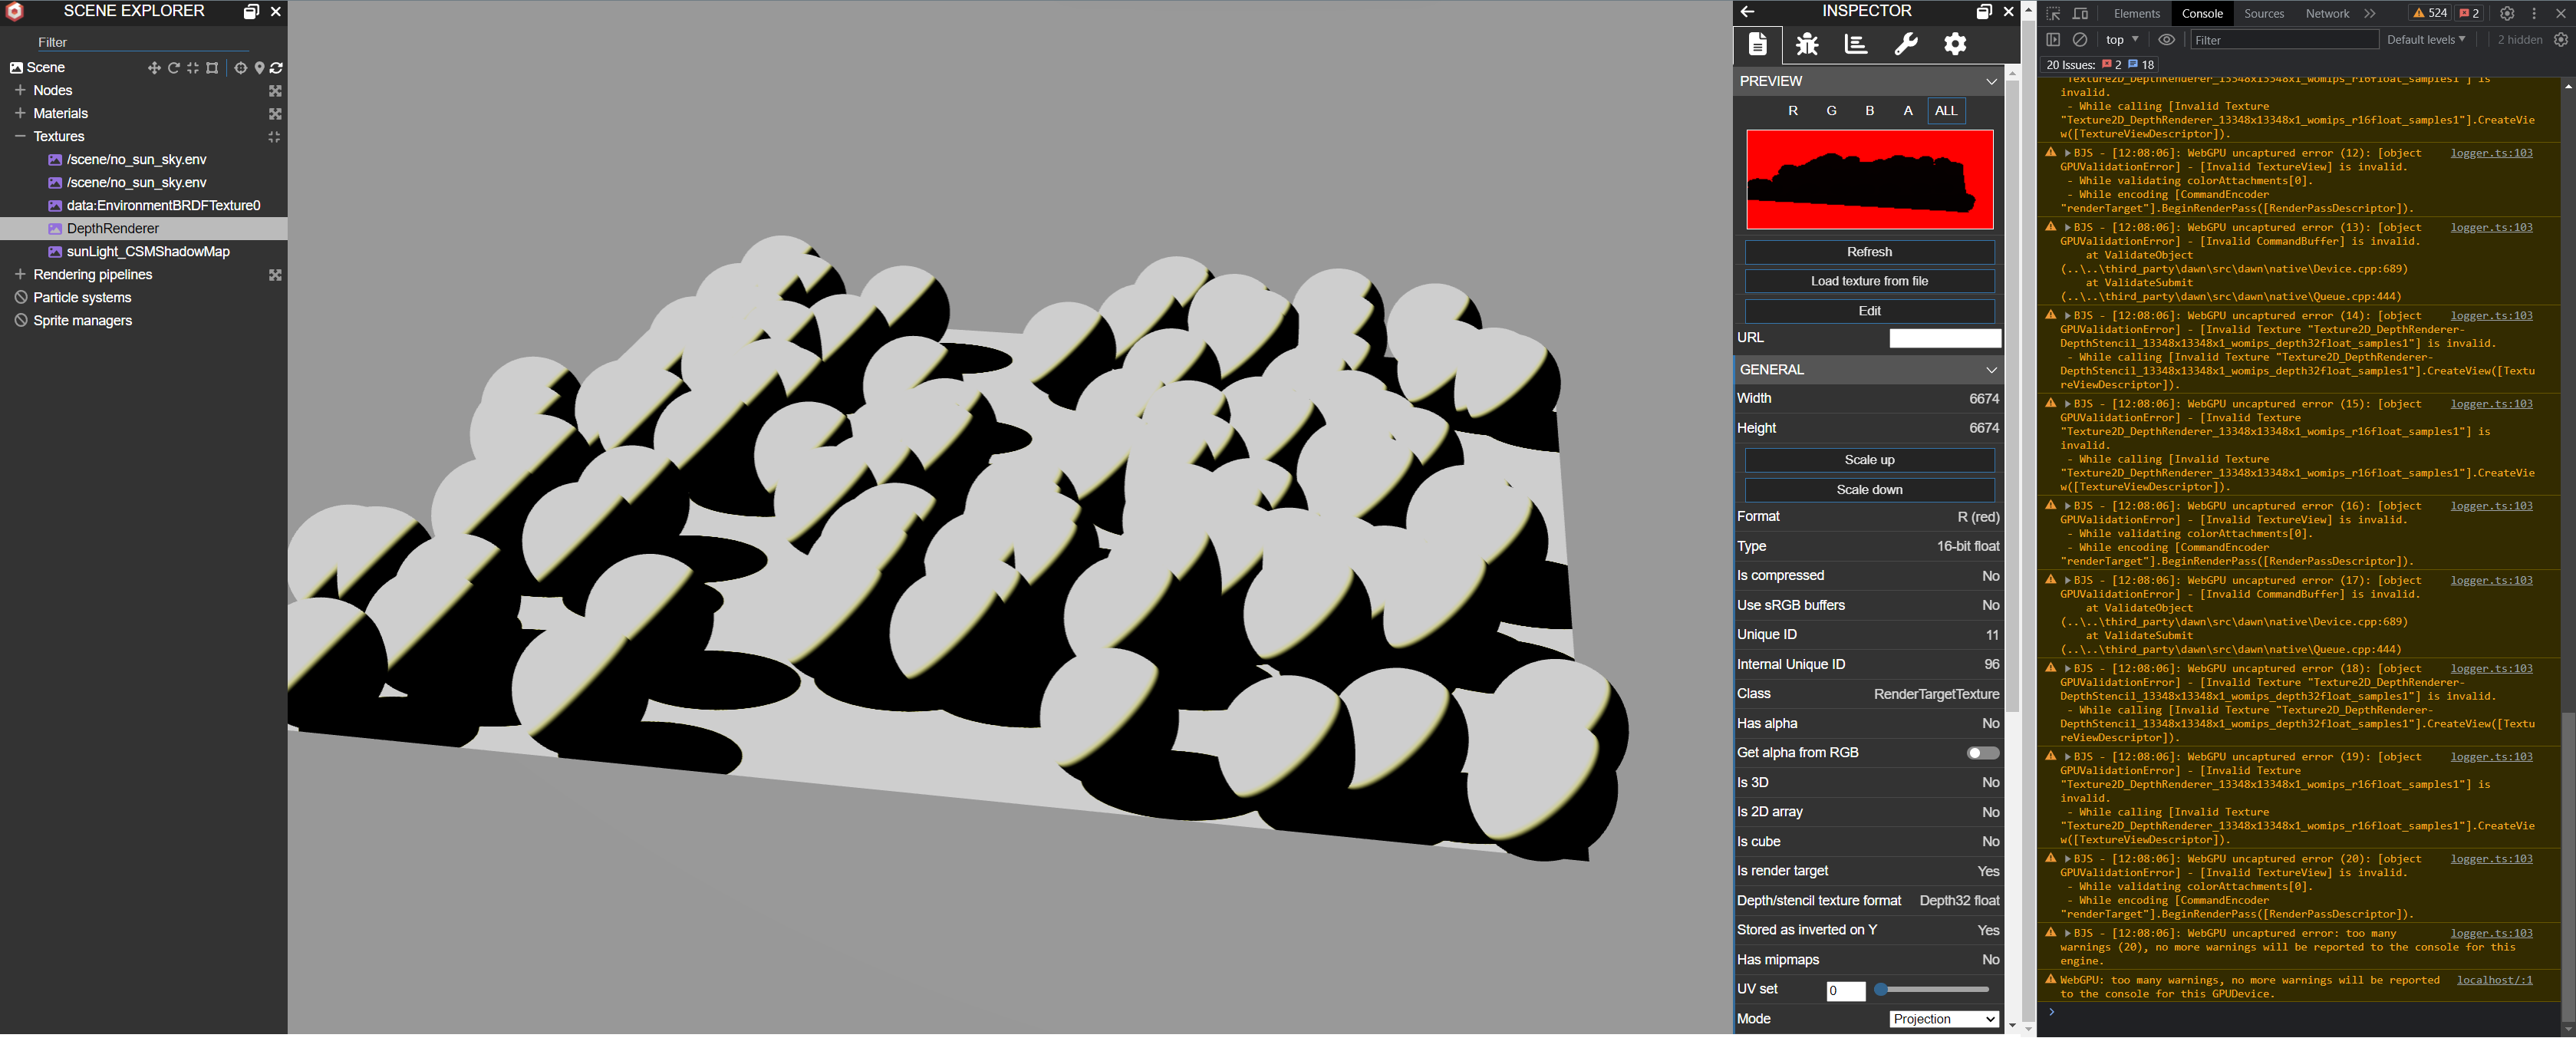Expand the Nodes tree group

(x=20, y=90)
